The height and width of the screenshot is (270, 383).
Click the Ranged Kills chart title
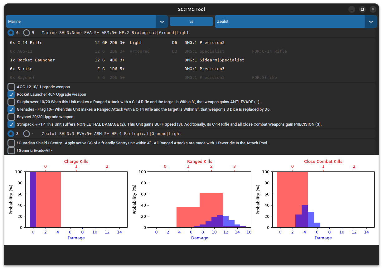pyautogui.click(x=200, y=162)
